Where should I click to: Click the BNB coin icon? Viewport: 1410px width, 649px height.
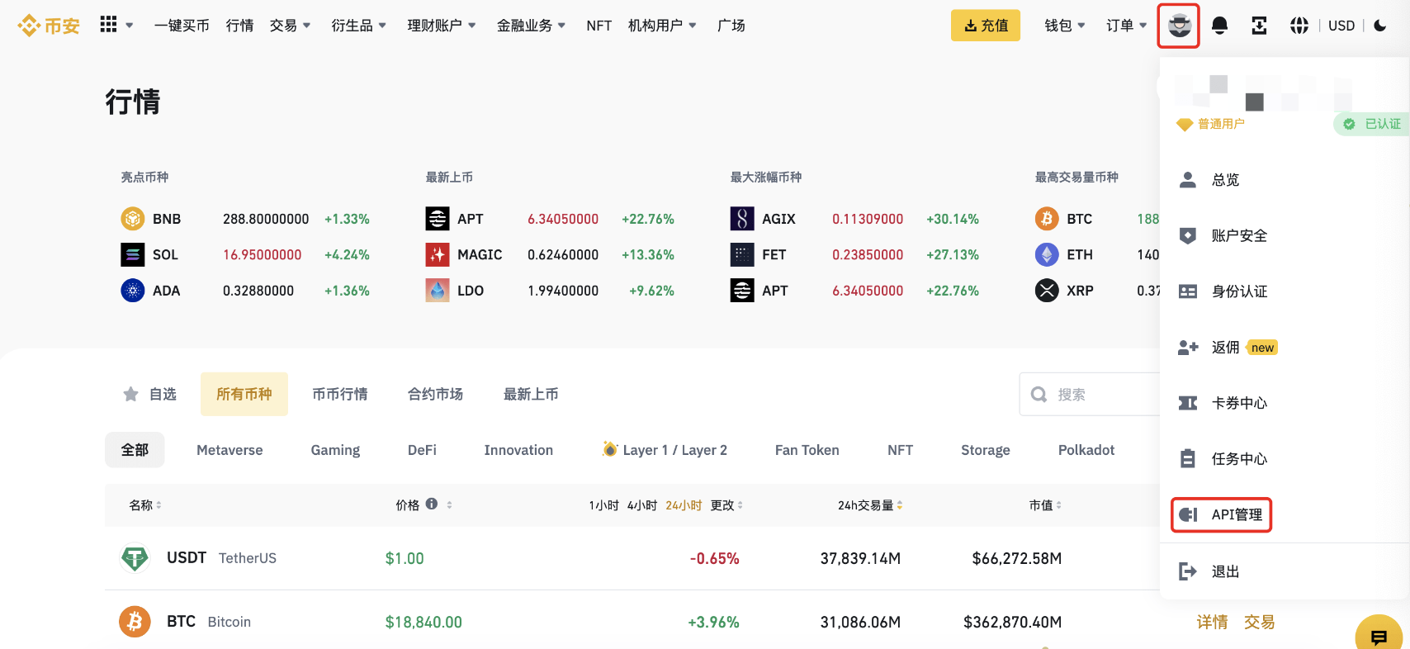point(133,219)
